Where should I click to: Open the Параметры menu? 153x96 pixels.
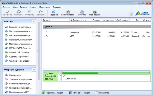click(44, 7)
